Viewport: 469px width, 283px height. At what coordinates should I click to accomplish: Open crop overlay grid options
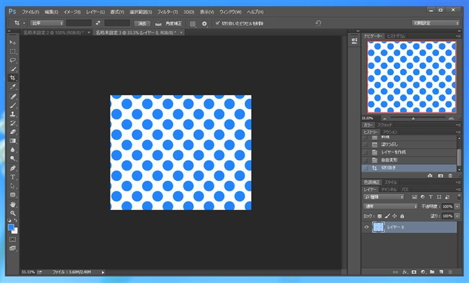coord(193,23)
